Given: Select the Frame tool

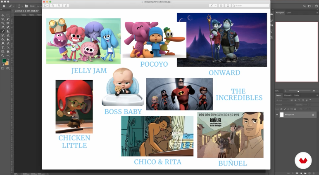Looking at the screenshot, I should point(8,23).
